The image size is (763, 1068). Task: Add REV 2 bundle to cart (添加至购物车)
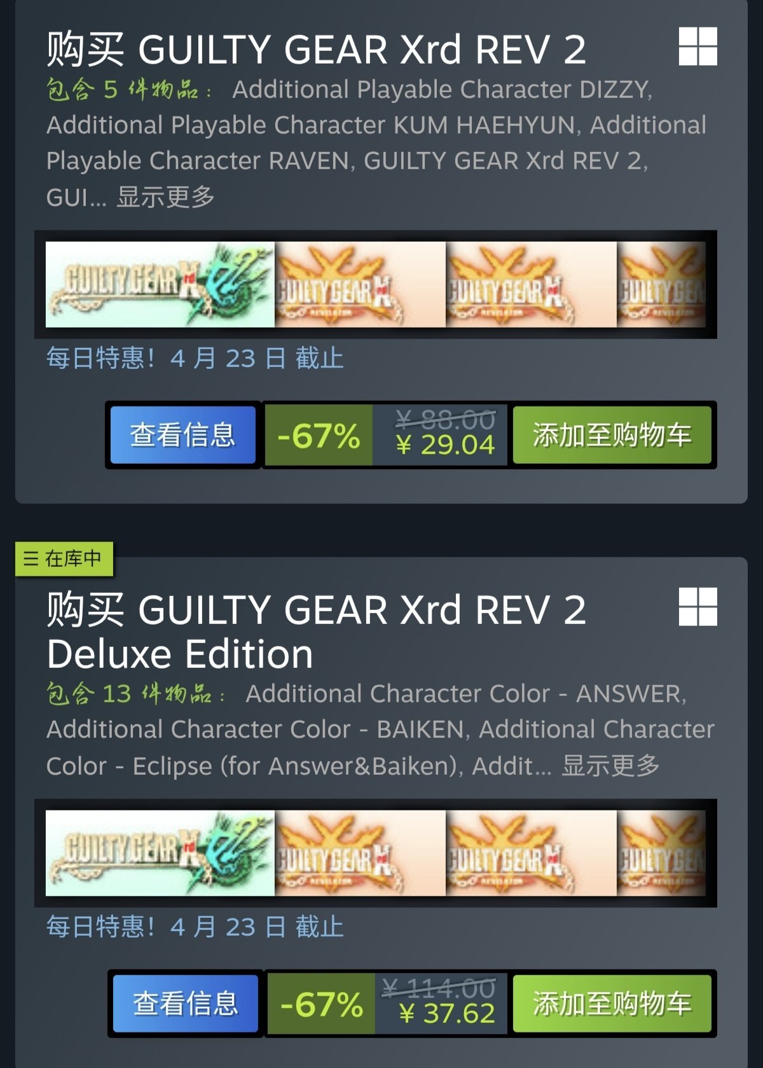[612, 435]
